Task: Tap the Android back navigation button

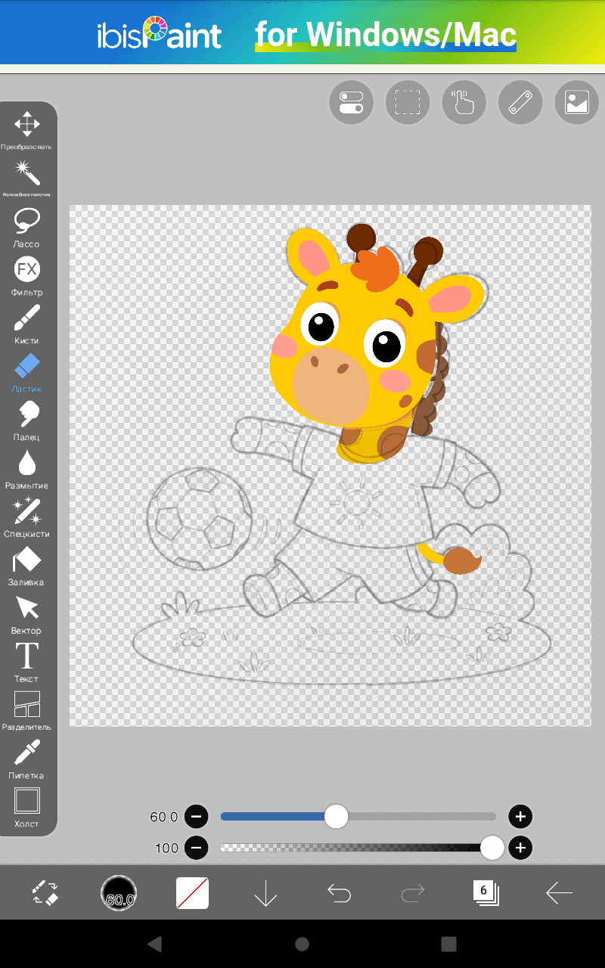Action: 155,943
